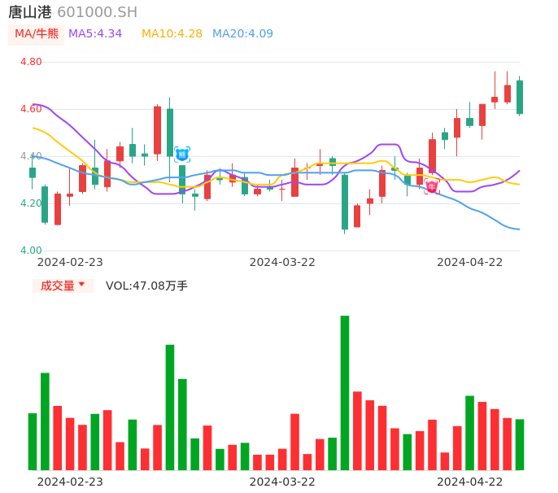Click the 2024-04-22 date under the price chart
The image size is (558, 493).
click(x=470, y=262)
